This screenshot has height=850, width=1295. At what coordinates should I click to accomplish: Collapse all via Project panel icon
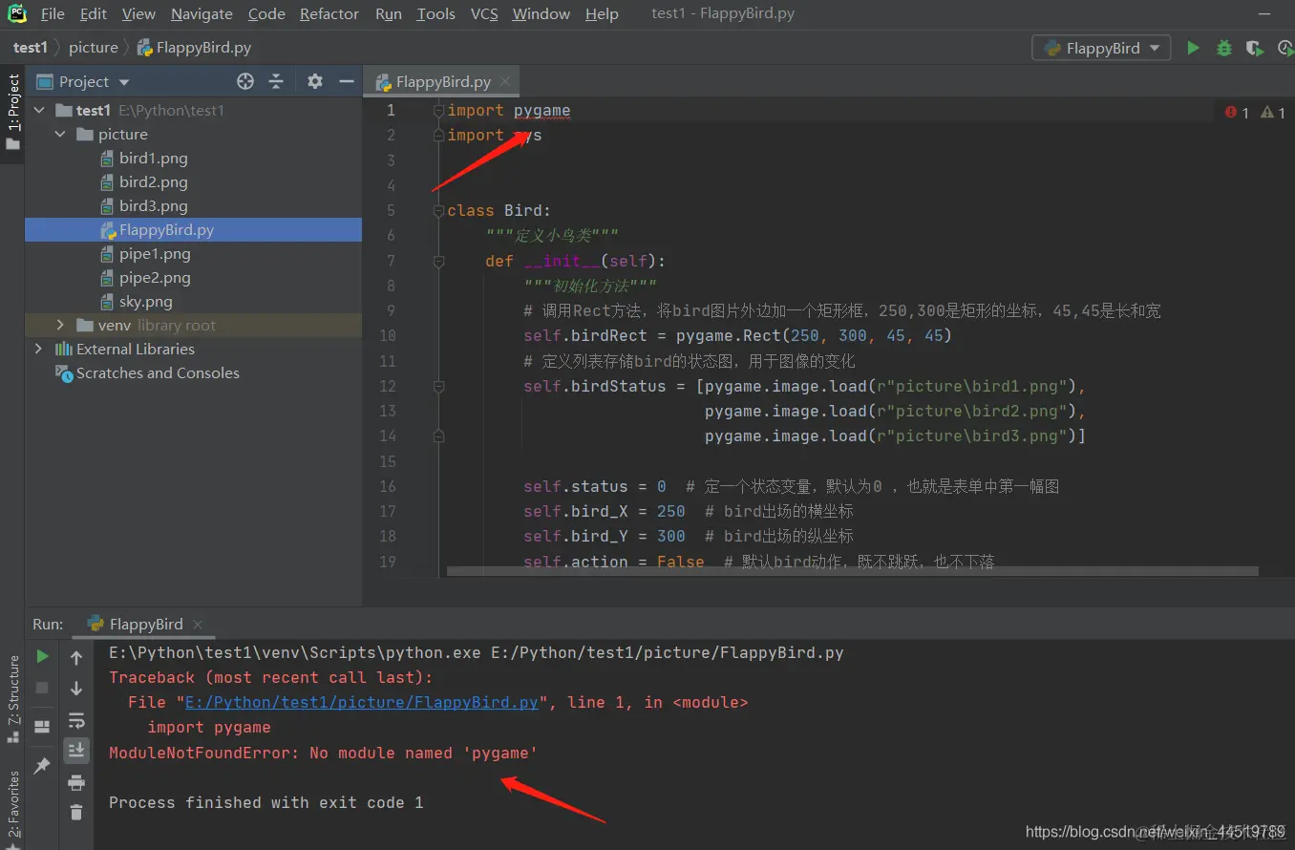coord(276,81)
